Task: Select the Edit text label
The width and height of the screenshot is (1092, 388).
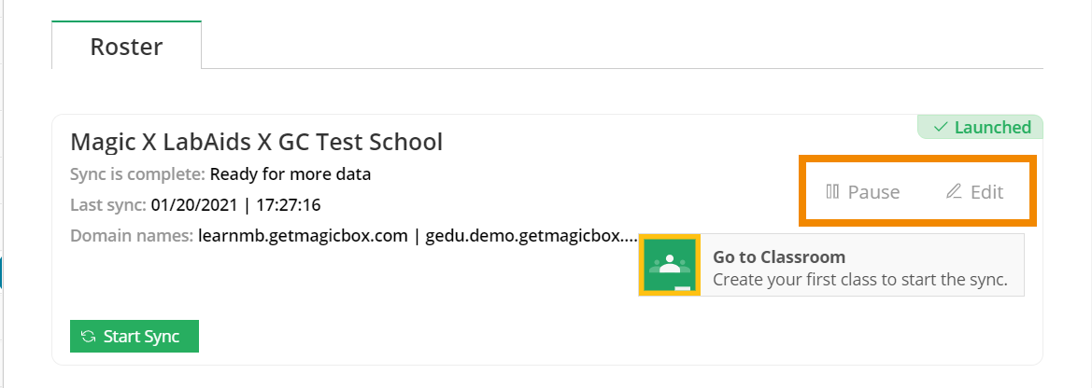Action: 986,192
